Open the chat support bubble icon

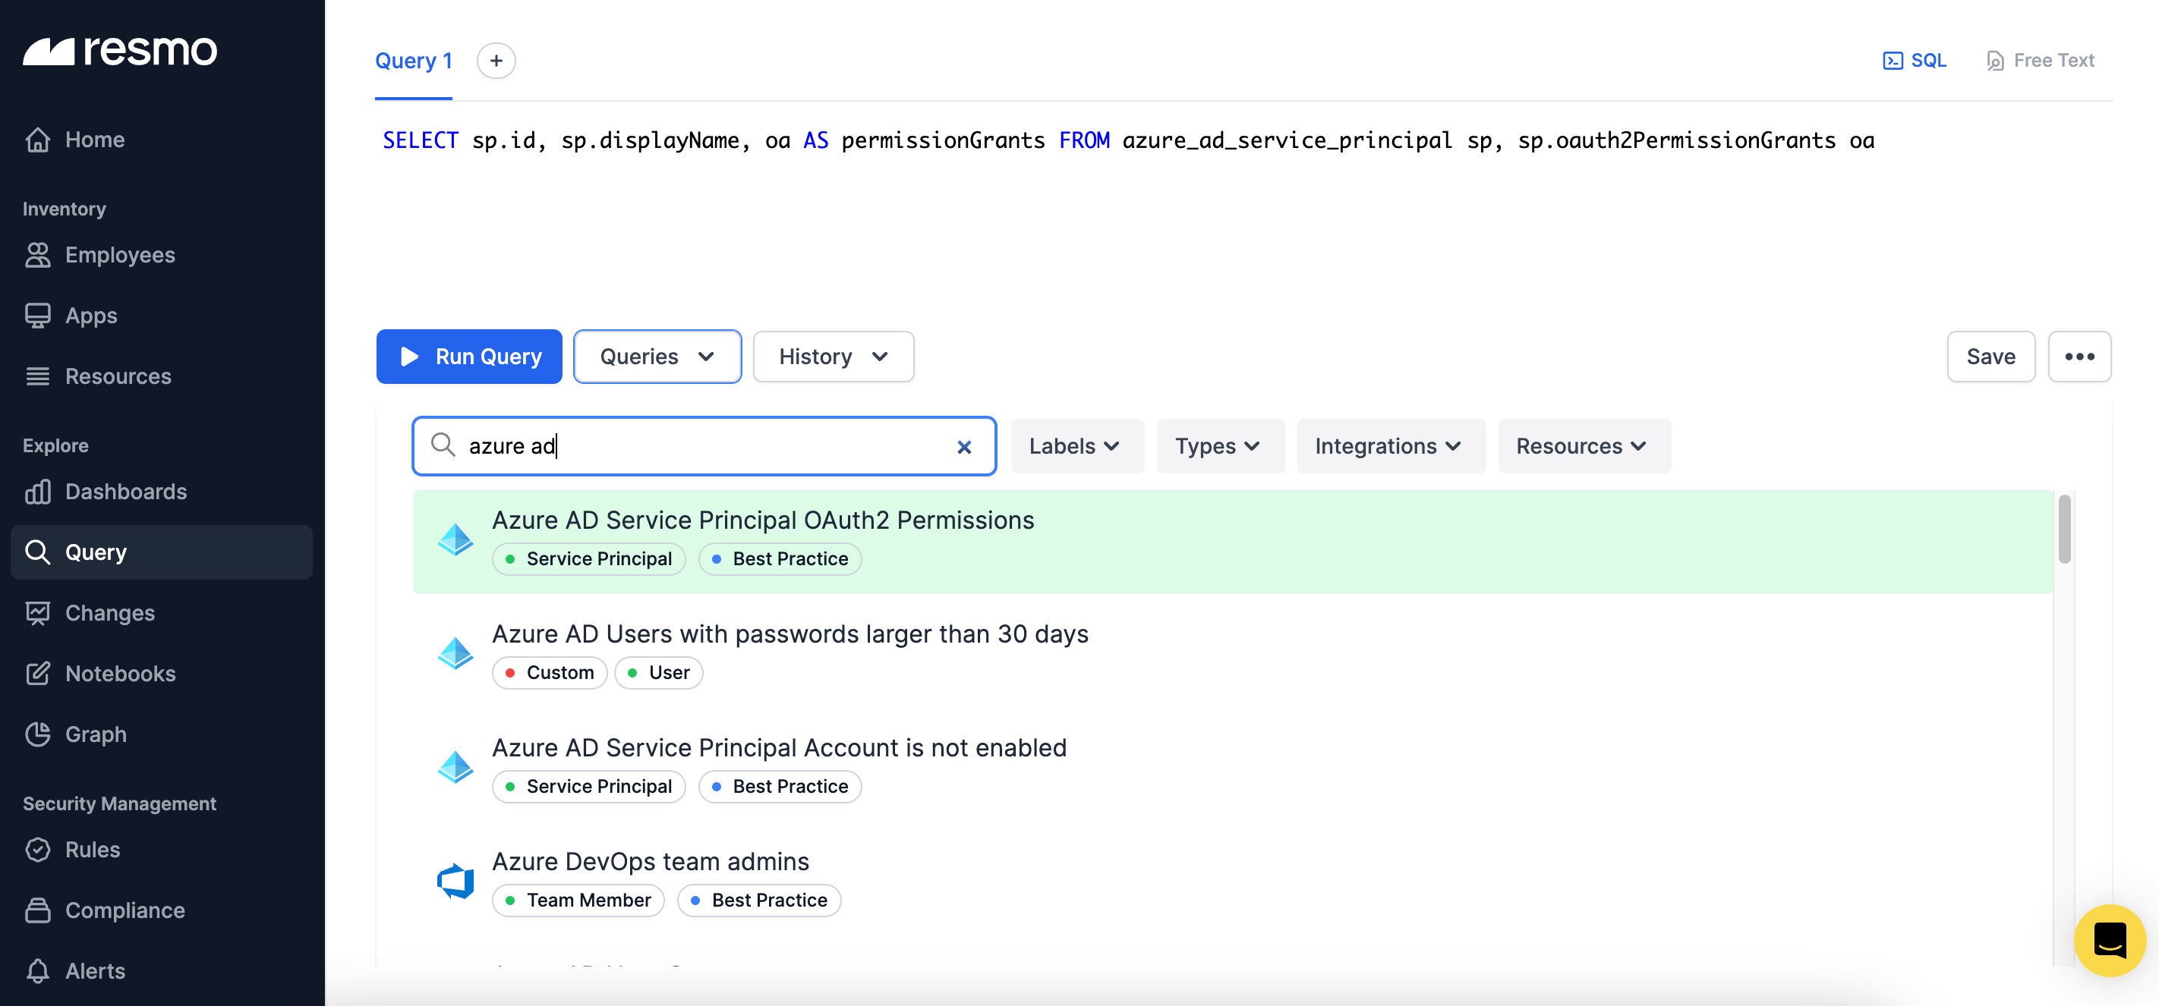pos(2110,940)
